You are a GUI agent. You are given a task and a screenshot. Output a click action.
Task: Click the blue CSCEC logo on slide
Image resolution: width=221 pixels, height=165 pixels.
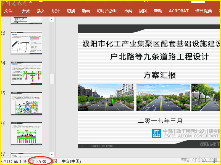(x=156, y=133)
